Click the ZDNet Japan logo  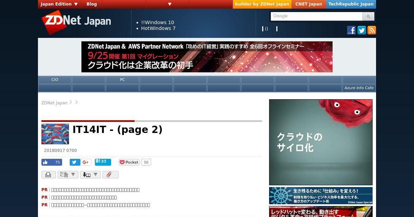pos(76,22)
